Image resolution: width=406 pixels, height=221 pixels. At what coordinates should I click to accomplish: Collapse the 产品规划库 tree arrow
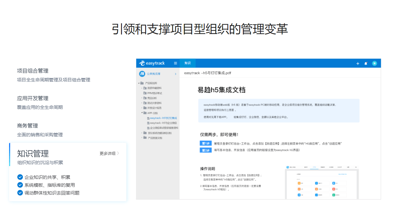click(x=139, y=83)
